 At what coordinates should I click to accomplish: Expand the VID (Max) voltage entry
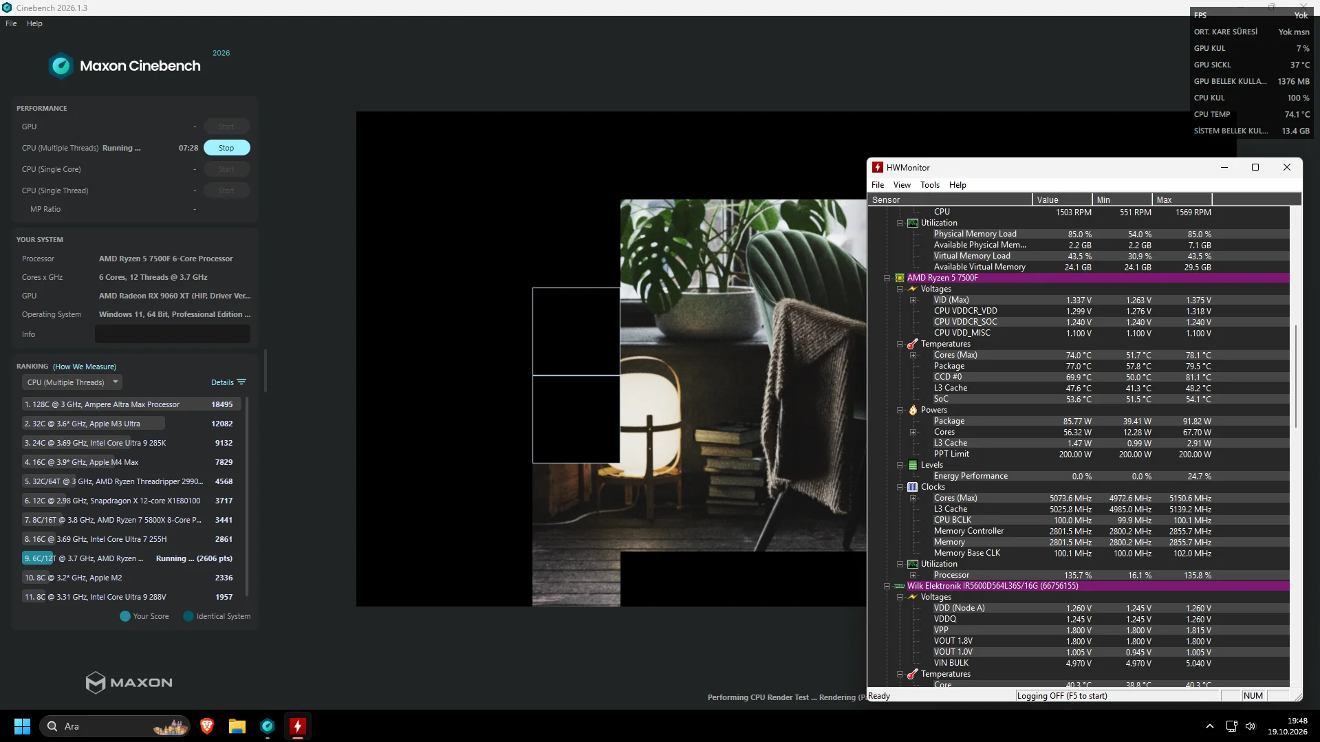click(x=913, y=300)
